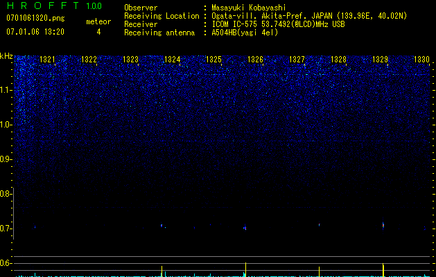Click the meteor echo just before 1326
Viewport: 436px width, 277px height.
(245, 228)
